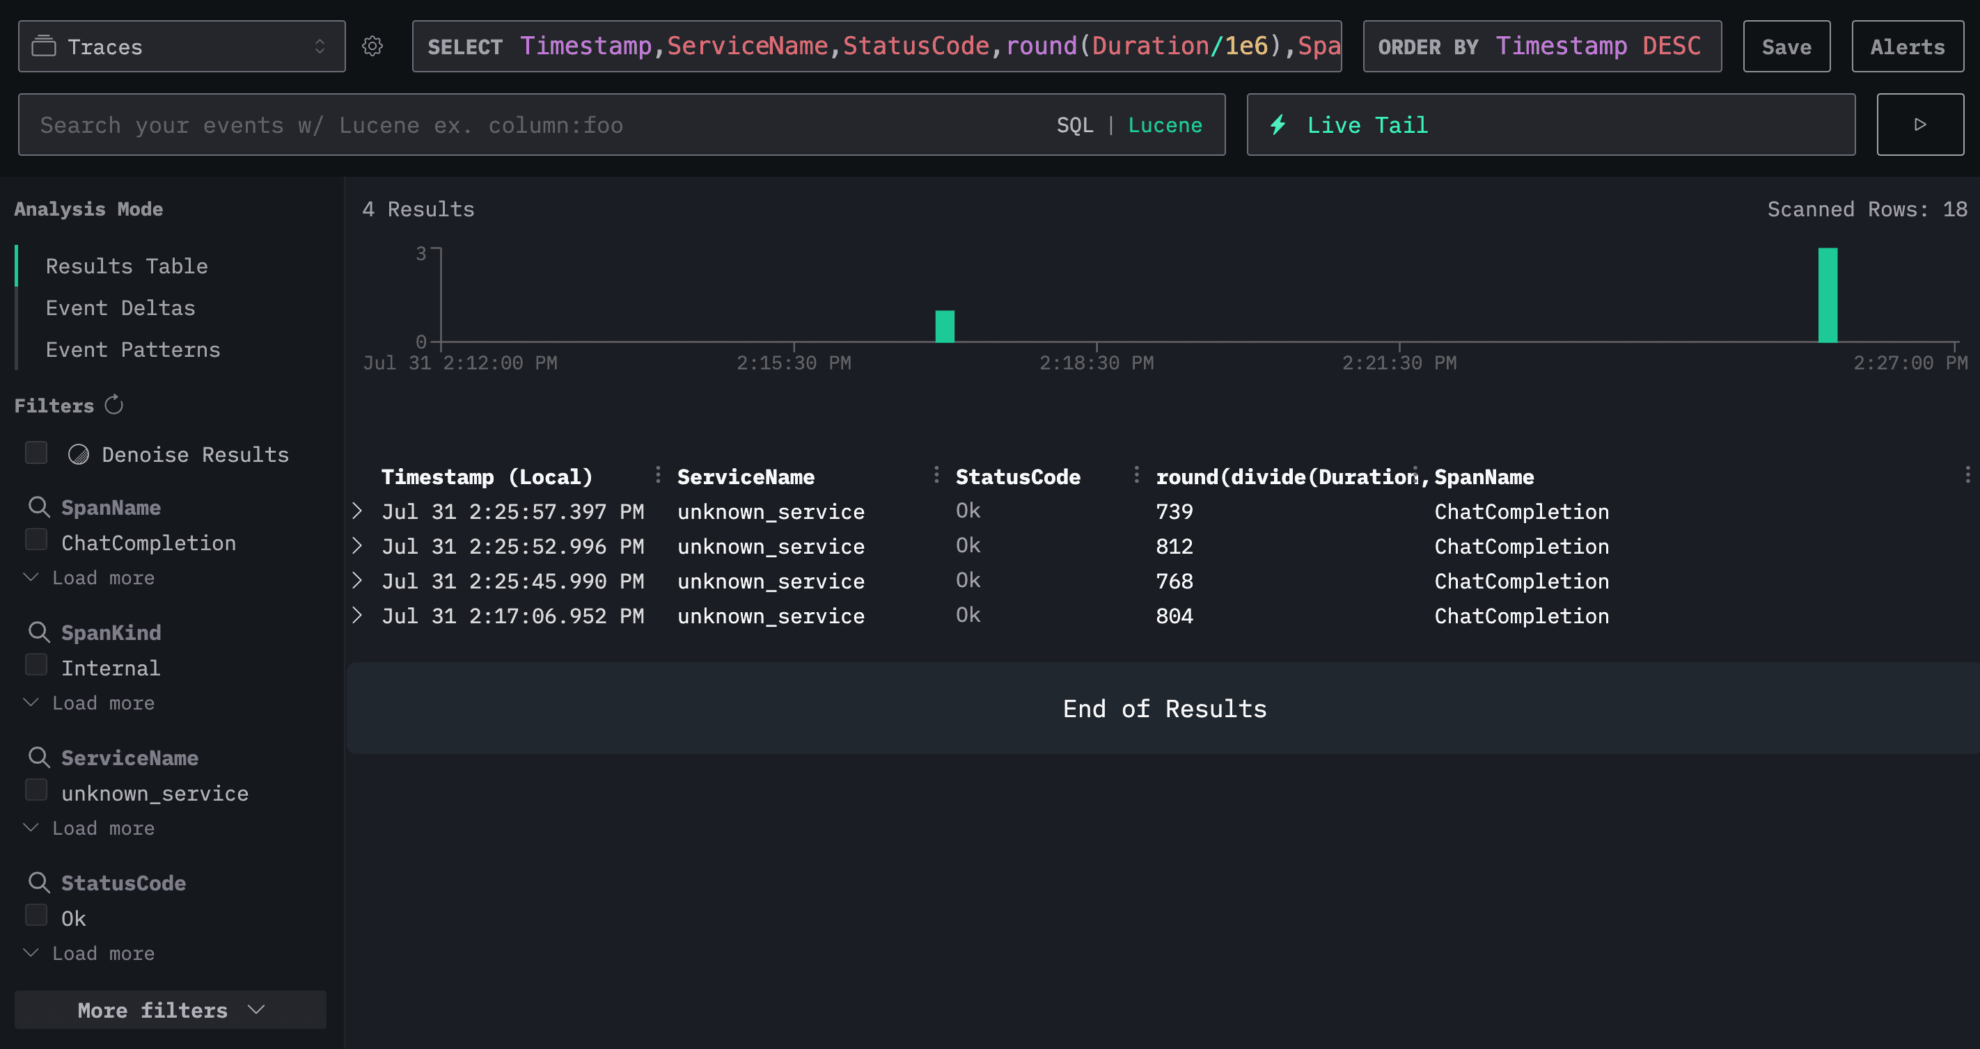Open the ServiceName column options menu dots

click(x=936, y=475)
